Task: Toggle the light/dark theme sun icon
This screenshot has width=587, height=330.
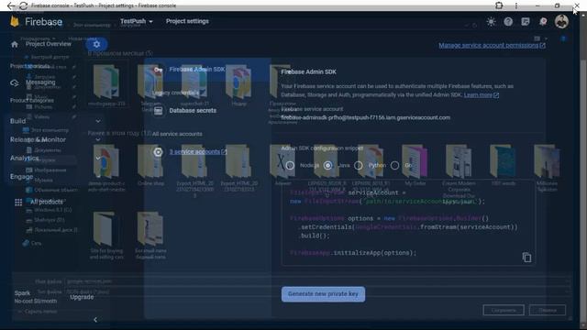Action: 491,22
